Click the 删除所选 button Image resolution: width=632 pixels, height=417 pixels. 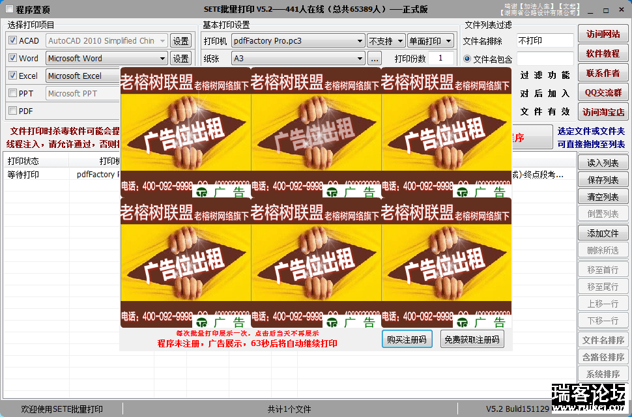coord(603,250)
